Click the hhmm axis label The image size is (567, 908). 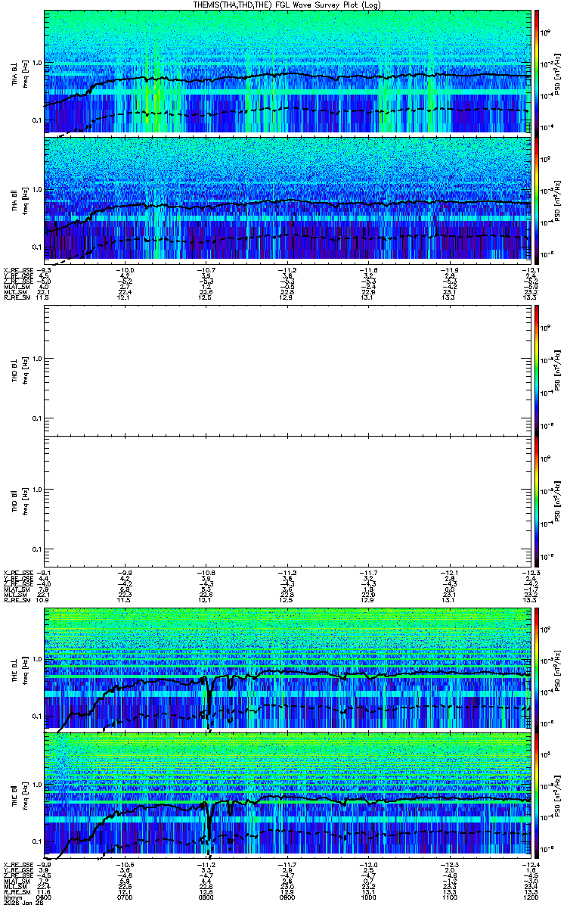12,897
